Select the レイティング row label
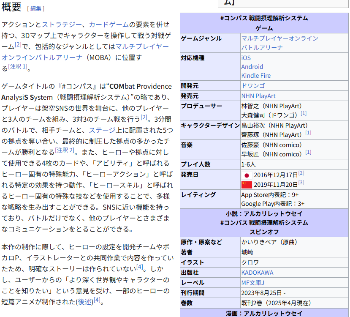 pos(198,194)
